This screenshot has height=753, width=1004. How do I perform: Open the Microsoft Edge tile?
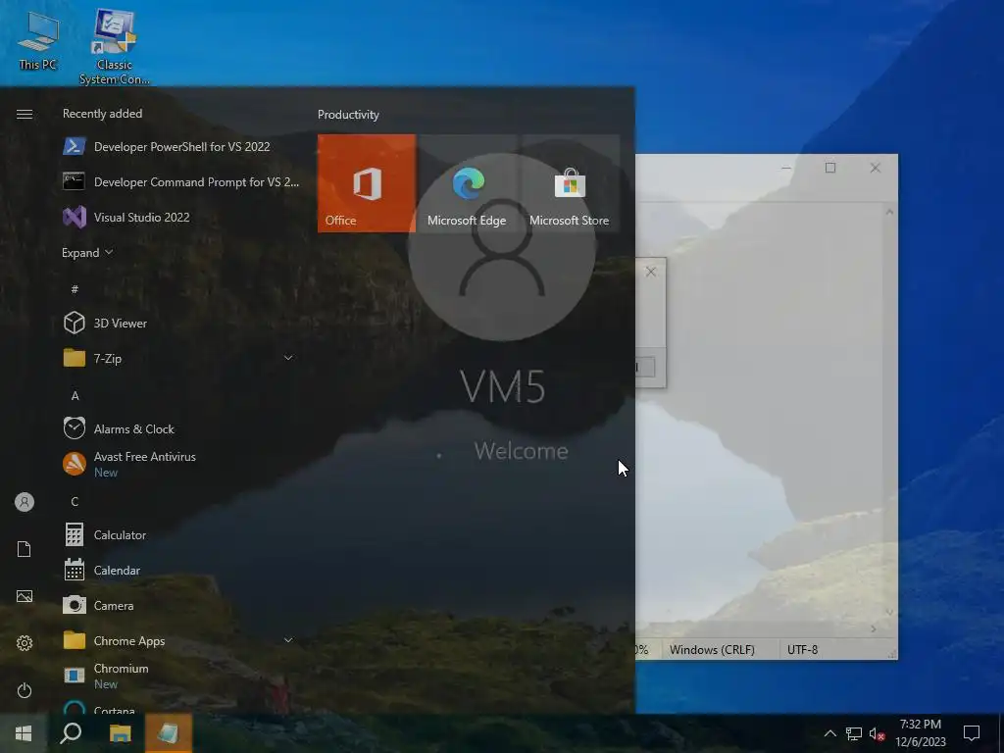467,183
